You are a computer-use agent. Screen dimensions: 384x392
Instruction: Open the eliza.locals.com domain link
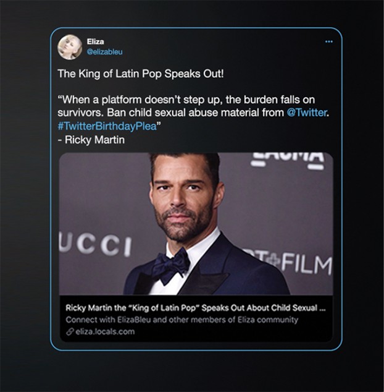tap(105, 332)
